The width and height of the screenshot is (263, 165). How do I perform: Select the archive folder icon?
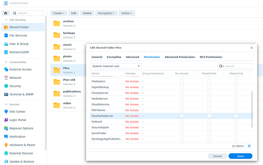[57, 24]
